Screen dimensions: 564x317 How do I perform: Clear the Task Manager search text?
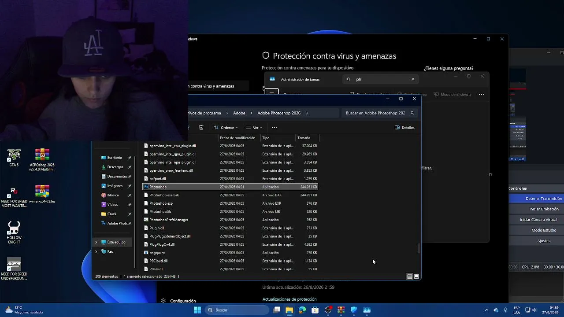pos(413,79)
